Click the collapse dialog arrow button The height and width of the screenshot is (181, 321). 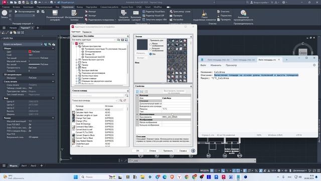tap(193, 151)
